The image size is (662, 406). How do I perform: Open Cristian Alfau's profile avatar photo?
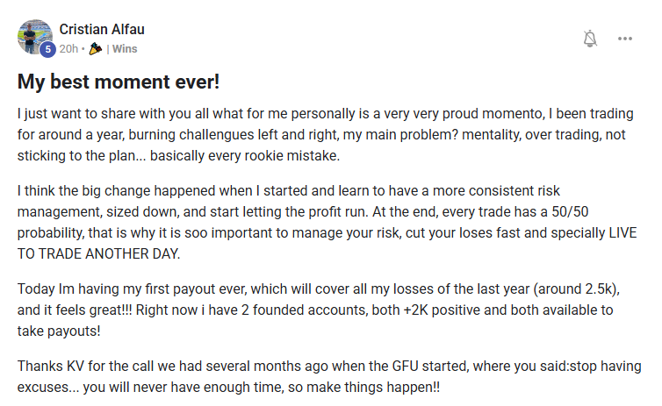tap(34, 37)
